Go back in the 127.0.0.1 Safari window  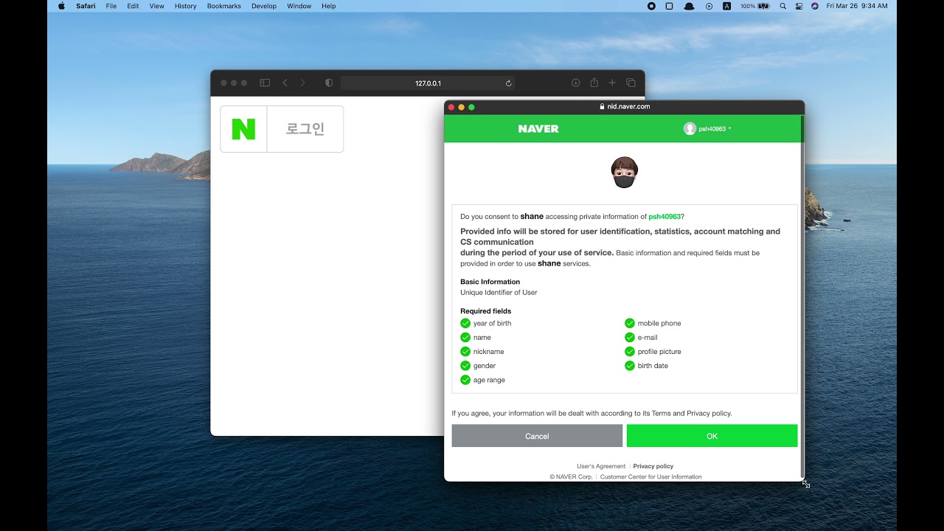coord(285,83)
